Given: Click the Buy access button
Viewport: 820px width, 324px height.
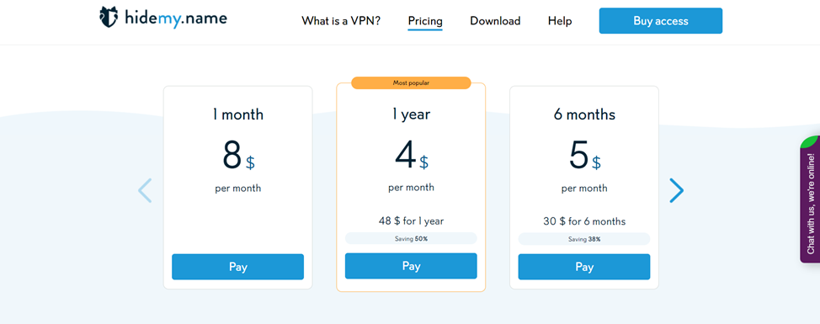Looking at the screenshot, I should [661, 21].
